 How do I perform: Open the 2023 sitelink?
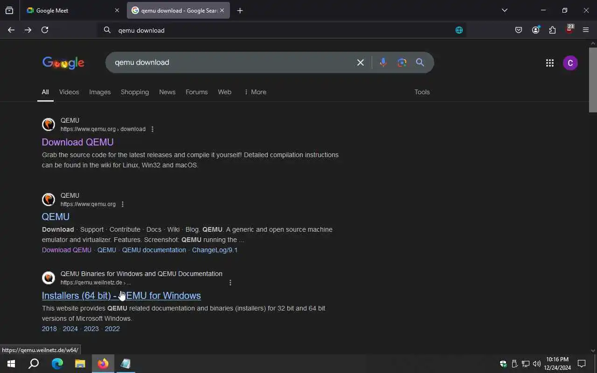point(91,329)
